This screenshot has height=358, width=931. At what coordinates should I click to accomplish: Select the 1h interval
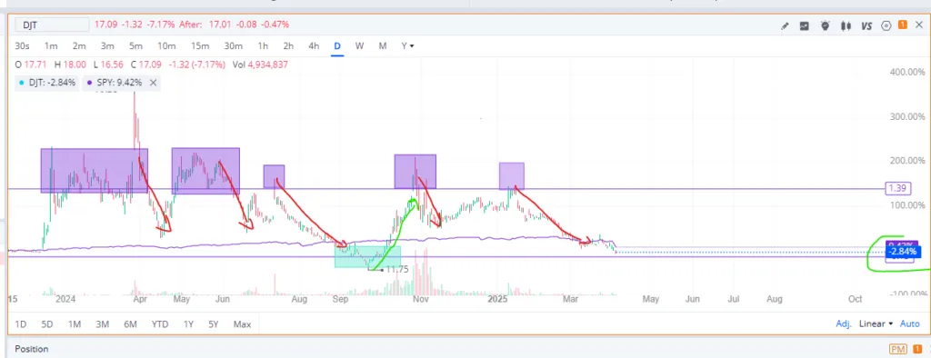click(x=263, y=45)
